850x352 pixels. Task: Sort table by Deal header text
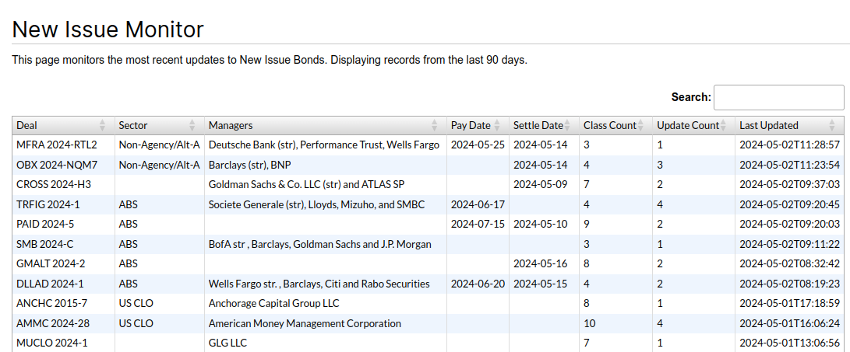[26, 125]
